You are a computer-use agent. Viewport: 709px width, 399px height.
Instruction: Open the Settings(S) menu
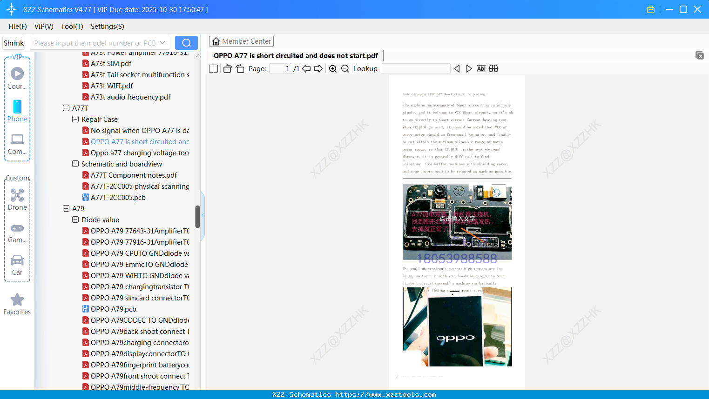108,27
